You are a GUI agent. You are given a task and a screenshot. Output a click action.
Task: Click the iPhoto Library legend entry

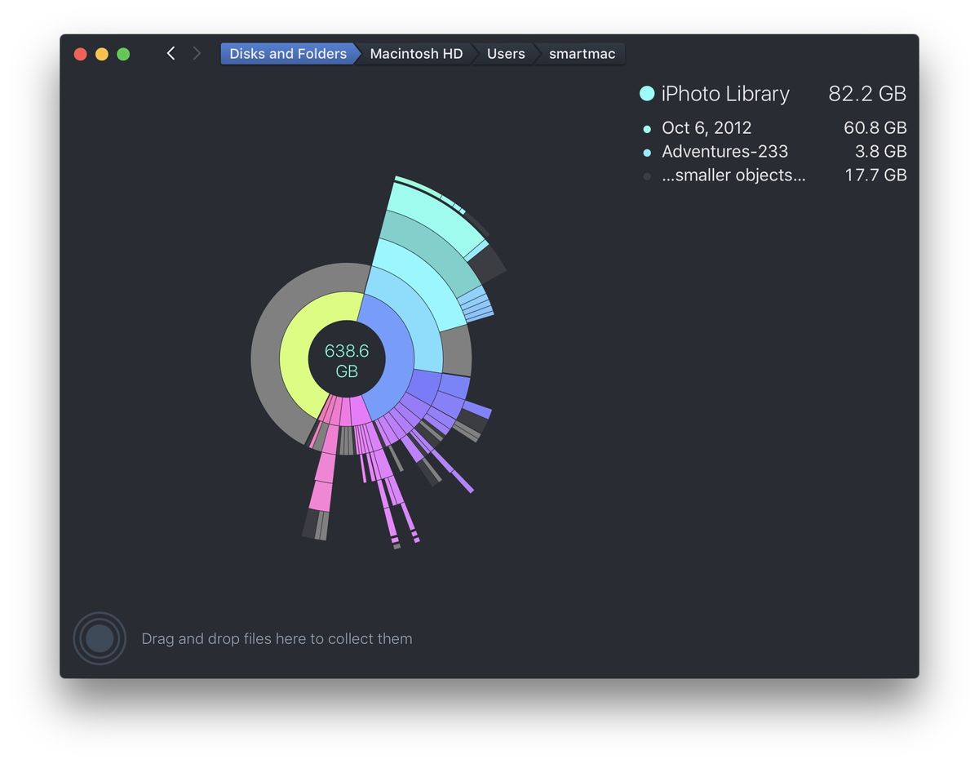coord(725,93)
